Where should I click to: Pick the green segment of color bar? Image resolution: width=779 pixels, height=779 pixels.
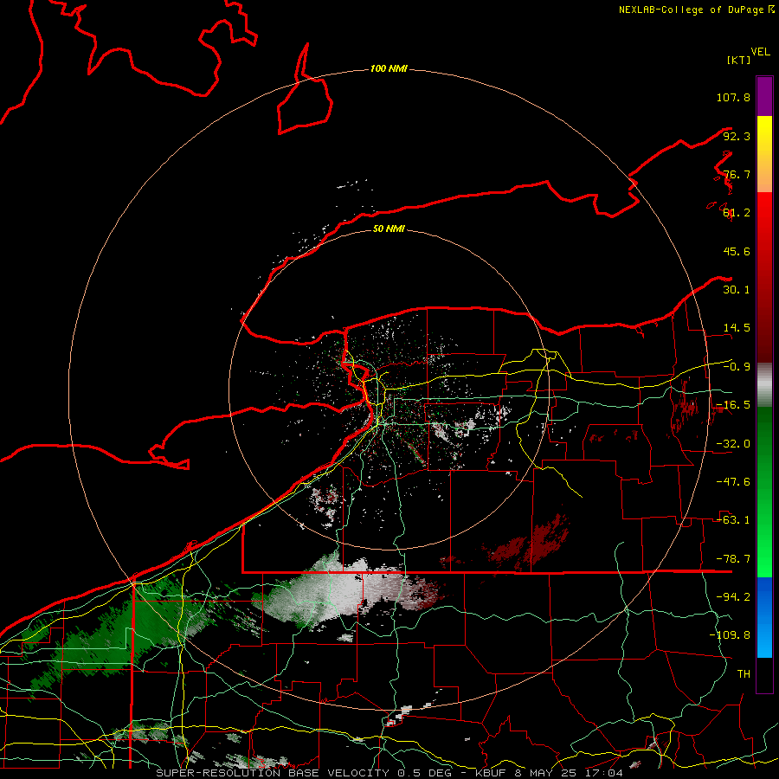click(x=764, y=492)
